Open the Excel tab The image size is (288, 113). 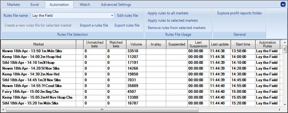pos(34,5)
